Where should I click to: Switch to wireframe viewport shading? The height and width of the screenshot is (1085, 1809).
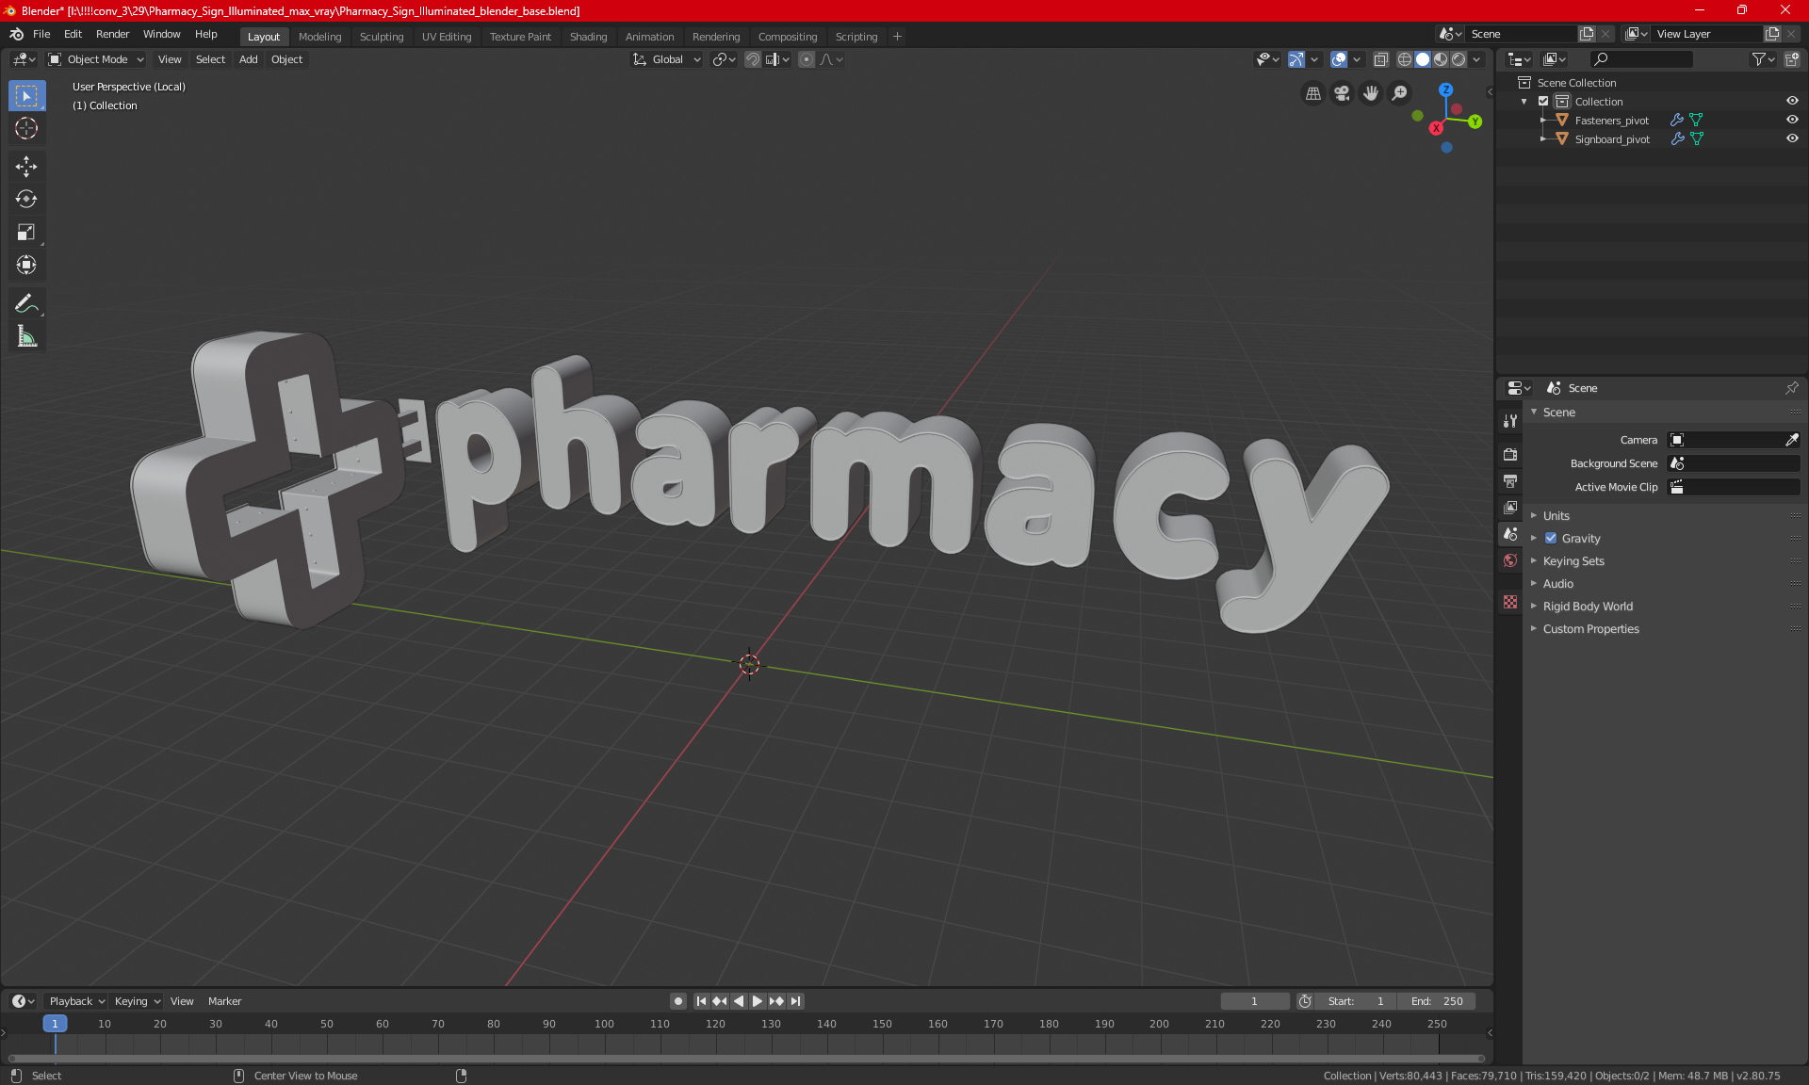click(x=1404, y=59)
